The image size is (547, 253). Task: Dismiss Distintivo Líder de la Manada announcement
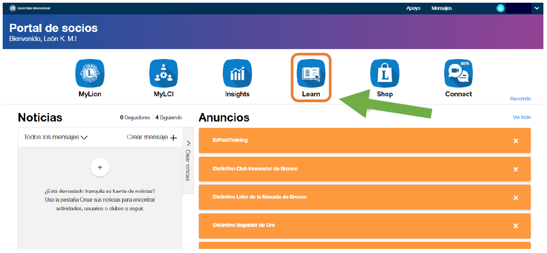[x=516, y=198]
